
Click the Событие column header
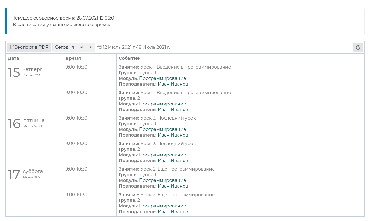129,58
